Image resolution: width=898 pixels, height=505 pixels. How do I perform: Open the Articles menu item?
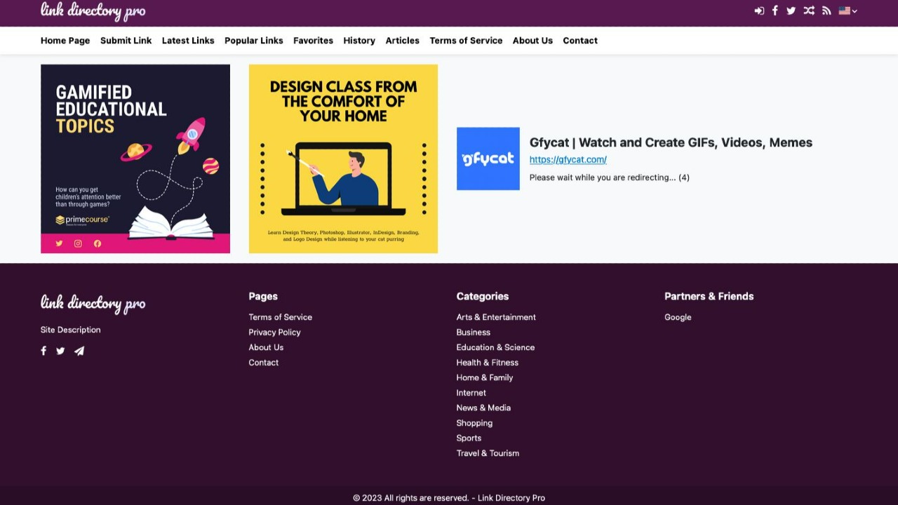click(402, 41)
